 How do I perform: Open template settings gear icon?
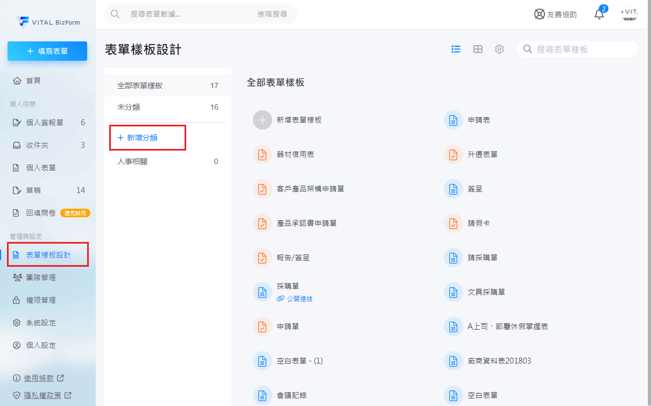[x=499, y=49]
